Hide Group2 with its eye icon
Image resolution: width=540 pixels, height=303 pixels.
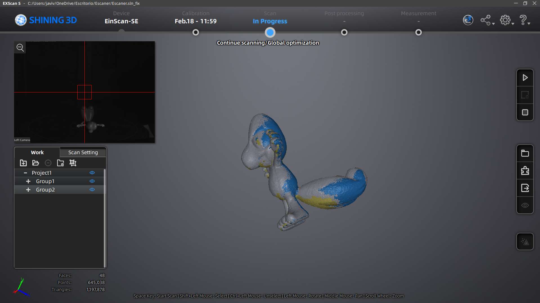[92, 190]
